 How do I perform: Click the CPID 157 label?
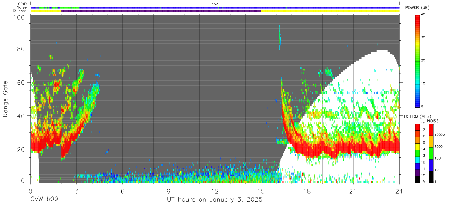(x=215, y=4)
